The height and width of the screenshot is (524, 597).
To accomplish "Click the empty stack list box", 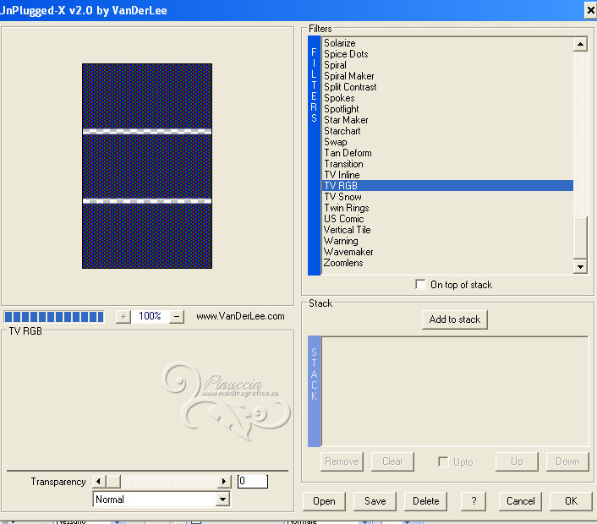I will coord(455,391).
